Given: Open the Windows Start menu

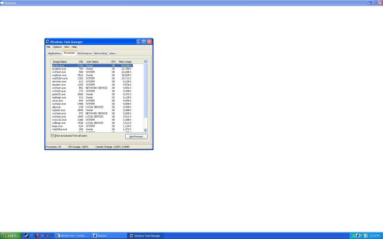Looking at the screenshot, I should coord(10,235).
